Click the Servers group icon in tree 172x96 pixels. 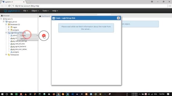[x=4, y=19]
